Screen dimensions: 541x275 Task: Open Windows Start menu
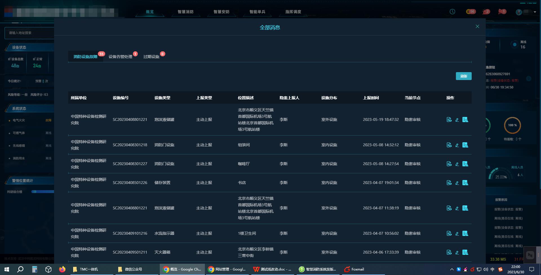[x=7, y=269]
